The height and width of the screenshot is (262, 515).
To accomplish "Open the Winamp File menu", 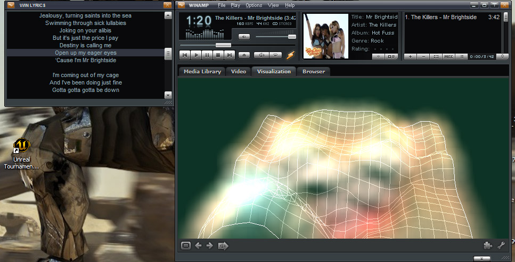I will 222,5.
